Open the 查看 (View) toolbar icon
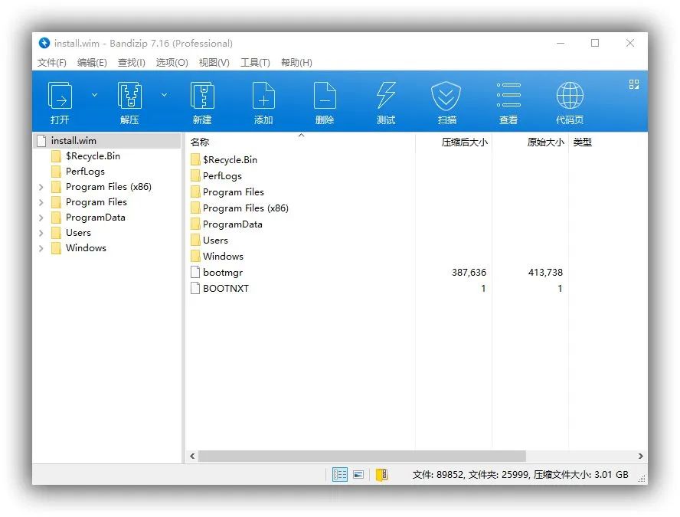The width and height of the screenshot is (680, 517). pyautogui.click(x=508, y=97)
